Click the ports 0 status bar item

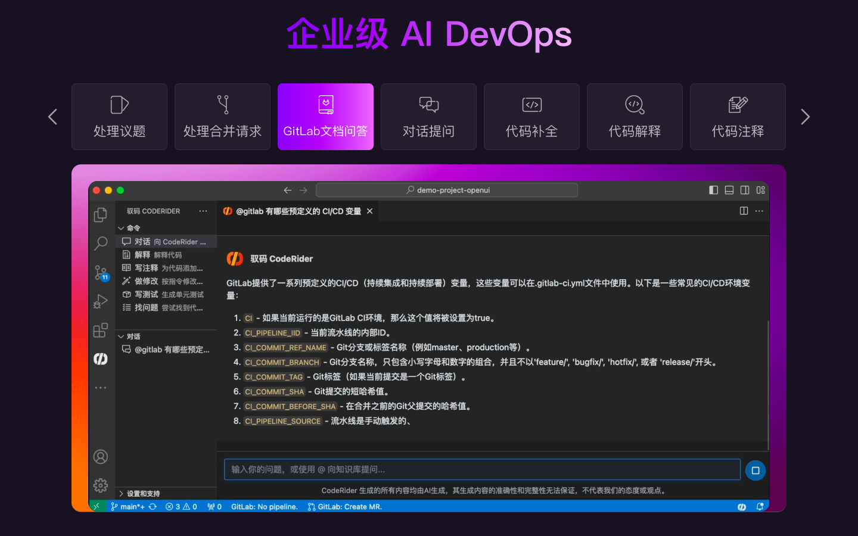click(x=214, y=507)
